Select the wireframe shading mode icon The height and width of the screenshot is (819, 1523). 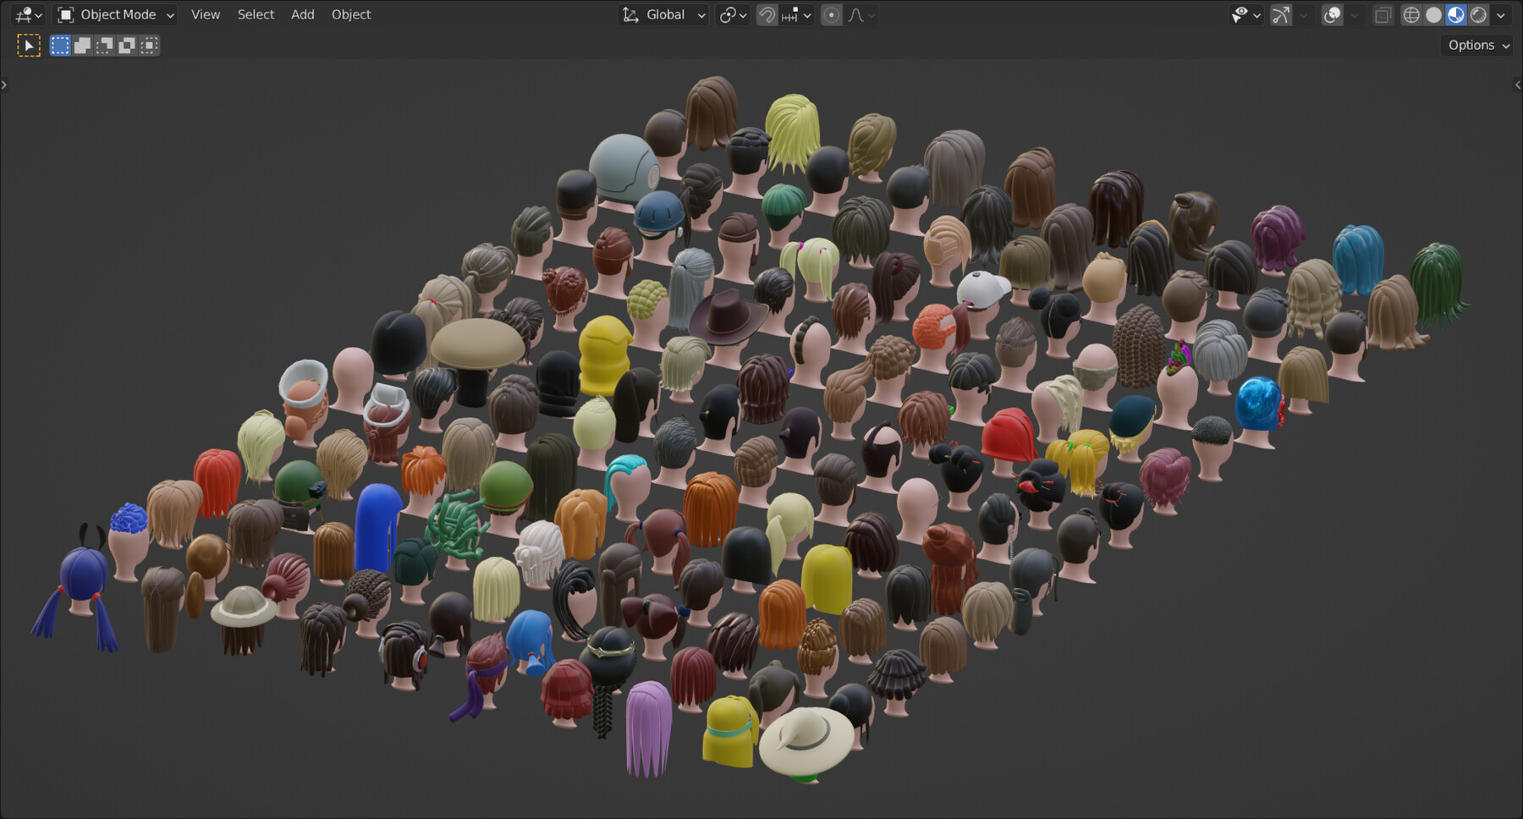tap(1411, 14)
